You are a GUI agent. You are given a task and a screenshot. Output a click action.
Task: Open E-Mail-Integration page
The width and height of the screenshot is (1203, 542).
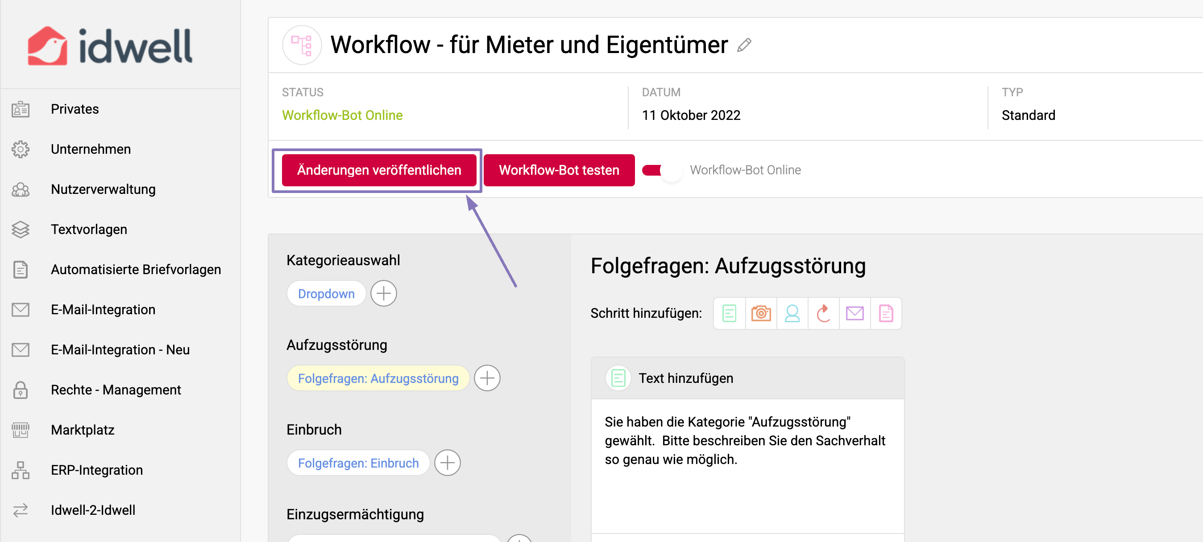pyautogui.click(x=103, y=310)
